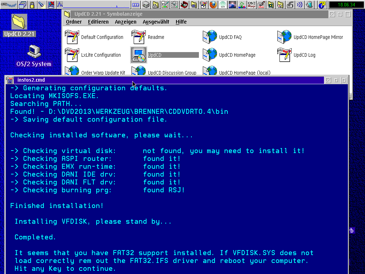
Task: Open the Anzeigen menu
Action: point(126,22)
